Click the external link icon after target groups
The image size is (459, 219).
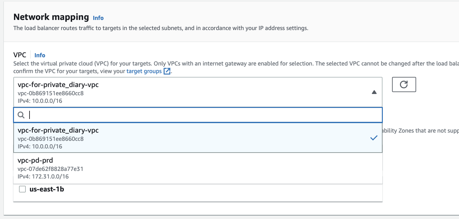click(167, 71)
